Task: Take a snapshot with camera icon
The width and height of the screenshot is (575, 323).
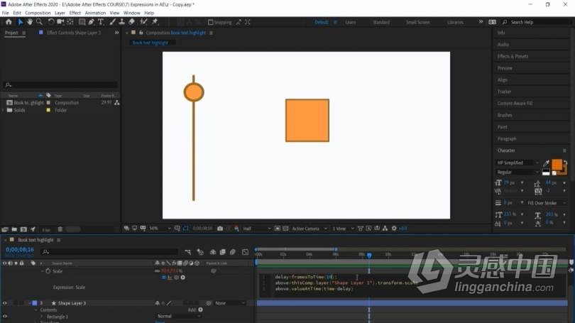Action: [220, 229]
